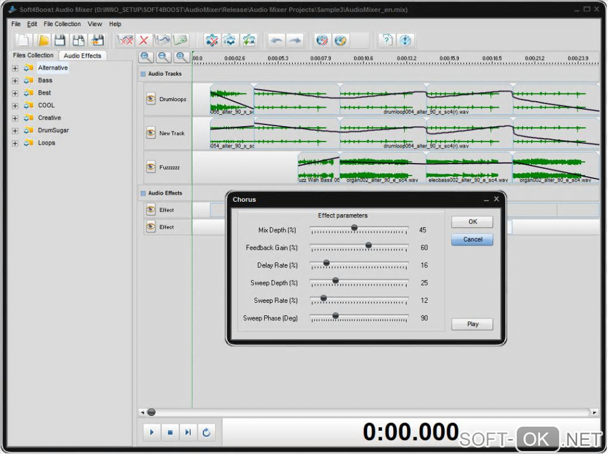Open the File menu
Image resolution: width=608 pixels, height=454 pixels.
(16, 24)
